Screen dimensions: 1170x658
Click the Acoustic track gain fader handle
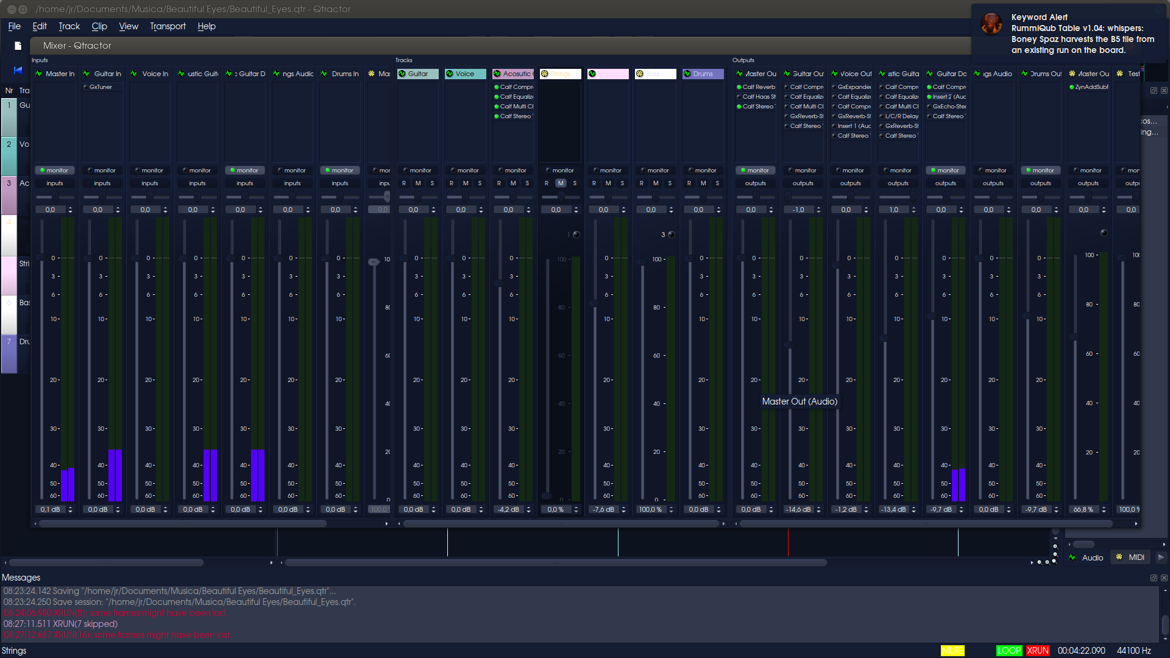pos(500,284)
